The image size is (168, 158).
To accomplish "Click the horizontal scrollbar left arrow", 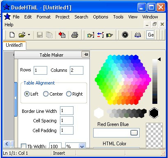I will [x=7, y=144].
